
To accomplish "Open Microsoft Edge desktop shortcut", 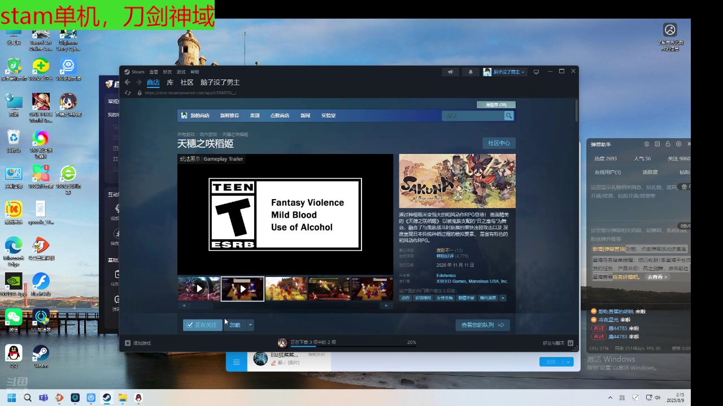I will (x=14, y=251).
